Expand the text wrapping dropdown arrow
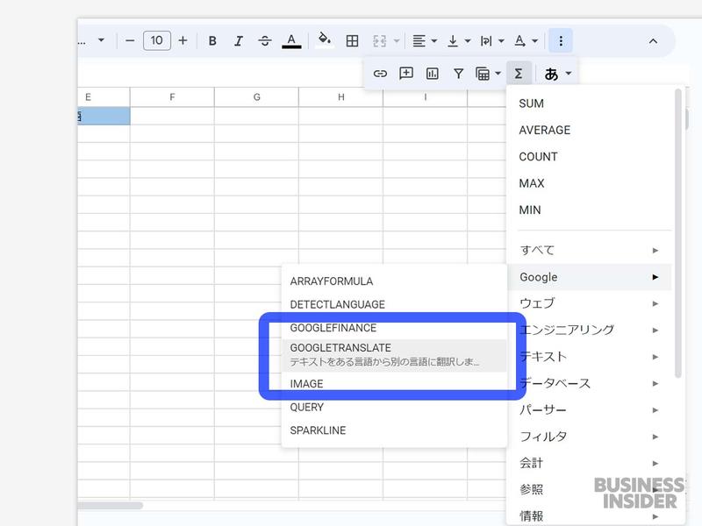Screen dimensions: 702x526 [x=501, y=40]
